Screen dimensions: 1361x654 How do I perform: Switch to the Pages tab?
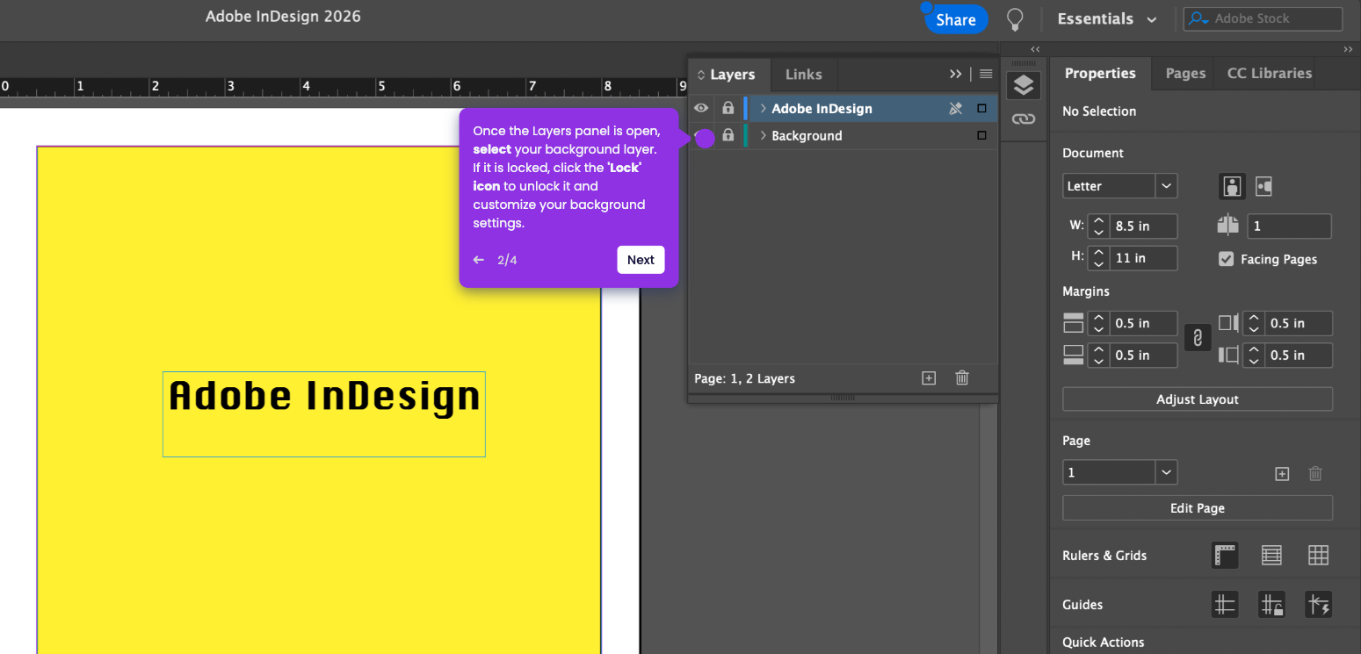(1185, 74)
